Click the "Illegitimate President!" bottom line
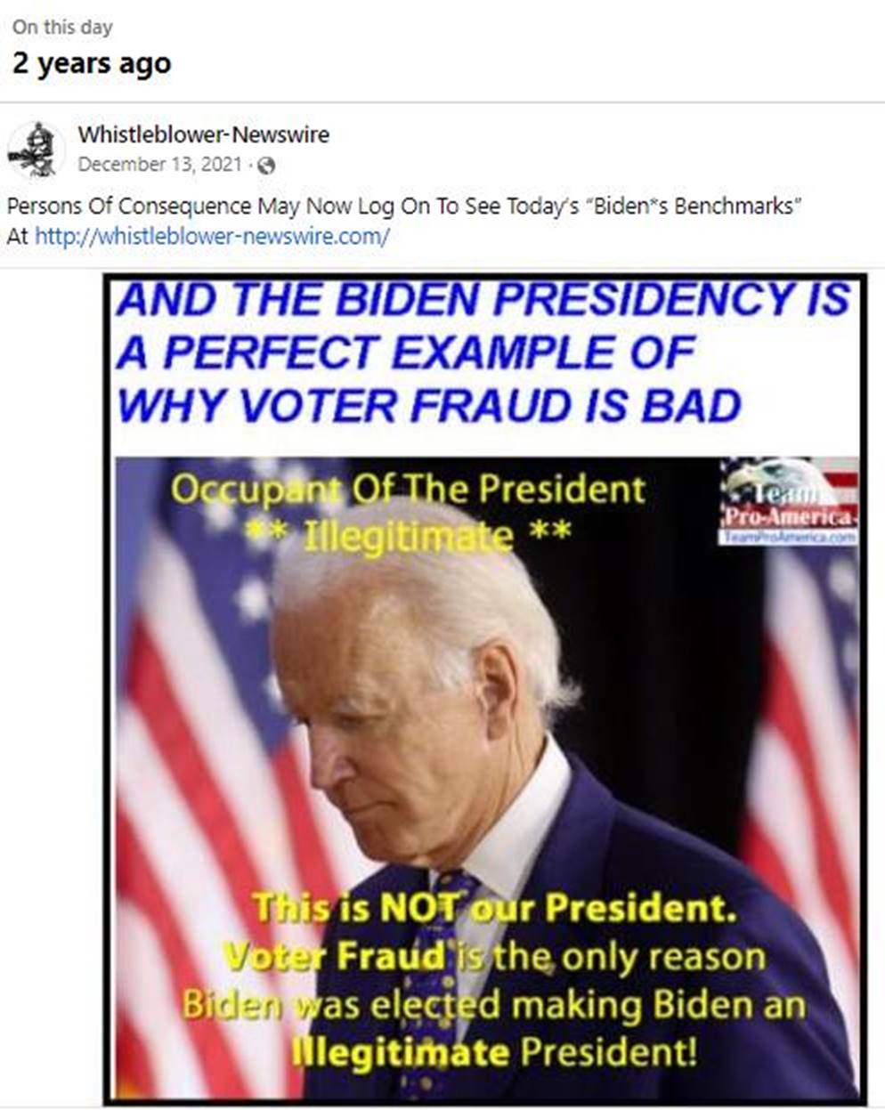This screenshot has width=885, height=1110. pyautogui.click(x=494, y=1054)
